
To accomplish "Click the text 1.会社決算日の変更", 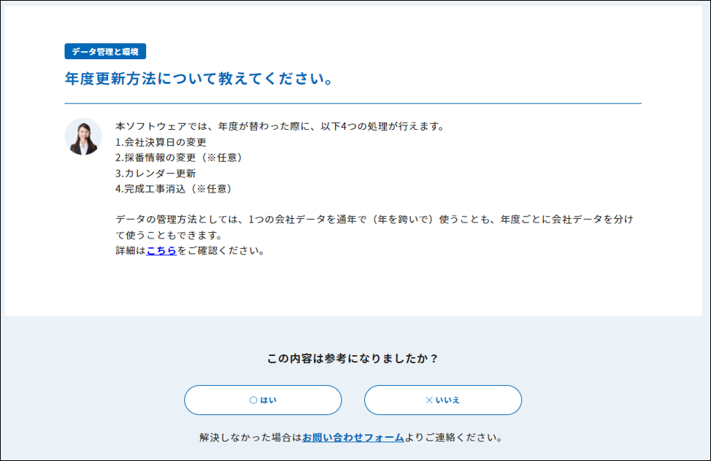I will click(161, 142).
